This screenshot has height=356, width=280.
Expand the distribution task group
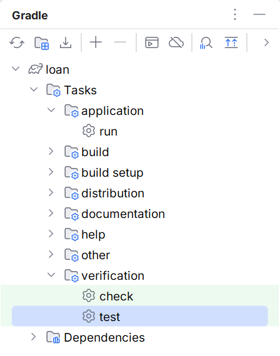[x=51, y=193]
